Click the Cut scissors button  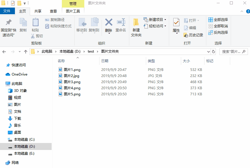(x=37, y=36)
